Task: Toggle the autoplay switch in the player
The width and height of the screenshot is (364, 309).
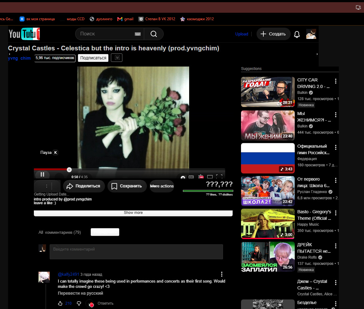Action: pyautogui.click(x=183, y=177)
